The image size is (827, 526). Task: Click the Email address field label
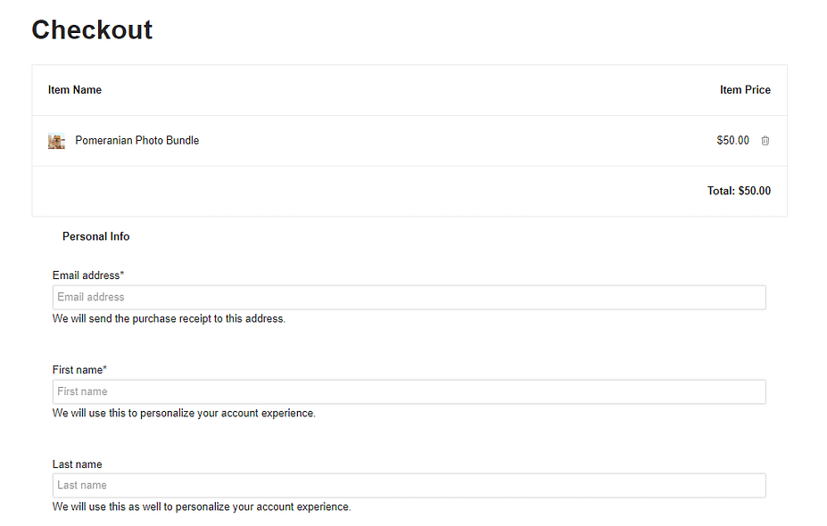88,275
